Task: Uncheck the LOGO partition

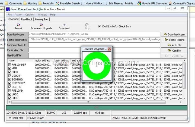Action: click(10, 94)
